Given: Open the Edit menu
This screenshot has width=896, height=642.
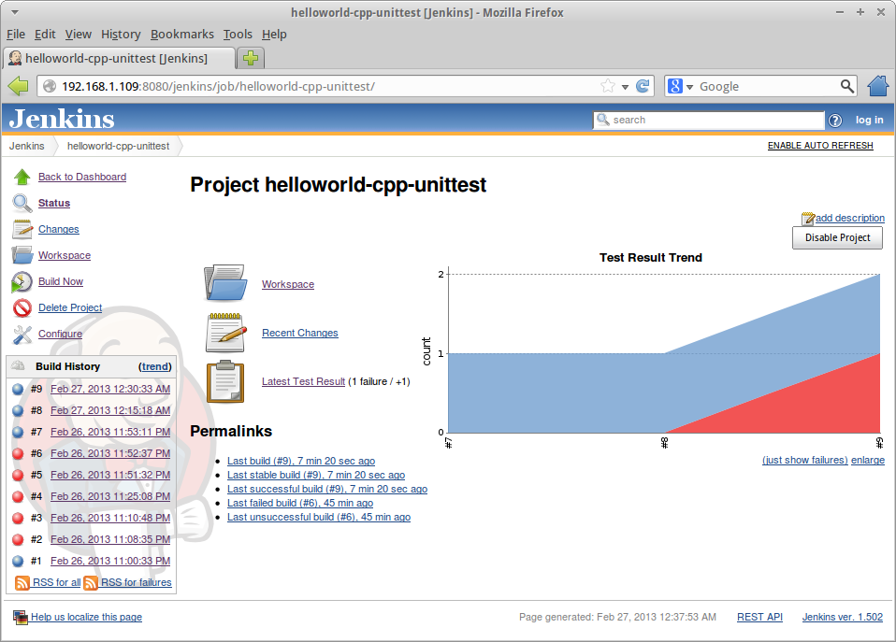Looking at the screenshot, I should click(45, 35).
